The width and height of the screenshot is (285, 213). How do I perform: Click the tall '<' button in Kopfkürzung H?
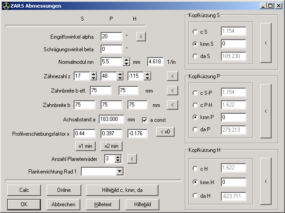coord(266,181)
